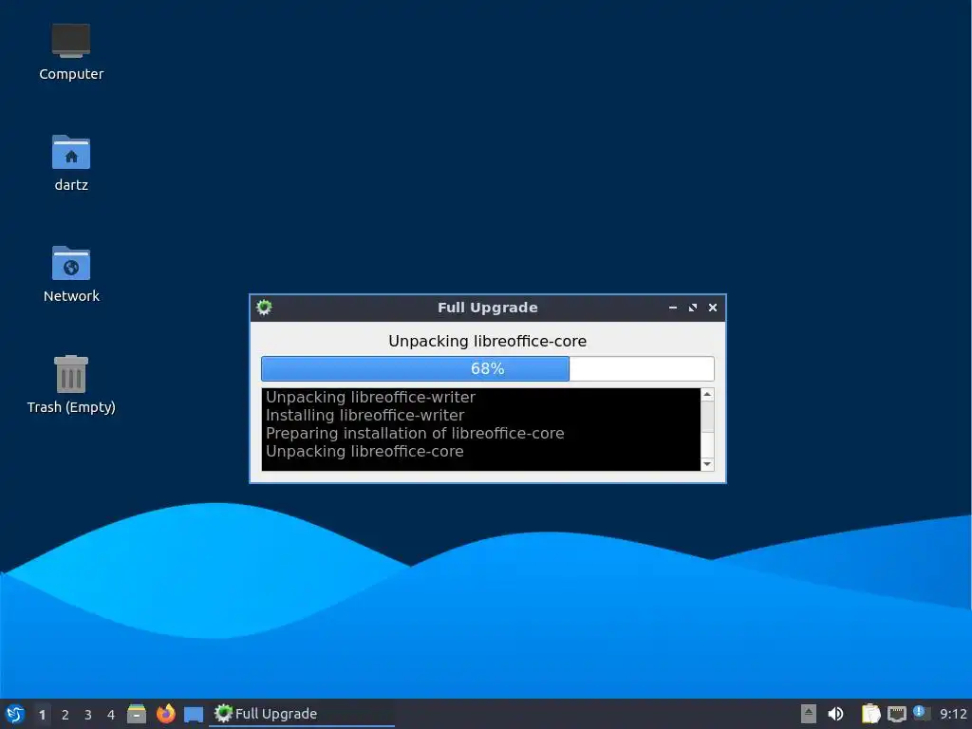Open the wired network tray icon
Screen dimensions: 972x729
coord(896,714)
